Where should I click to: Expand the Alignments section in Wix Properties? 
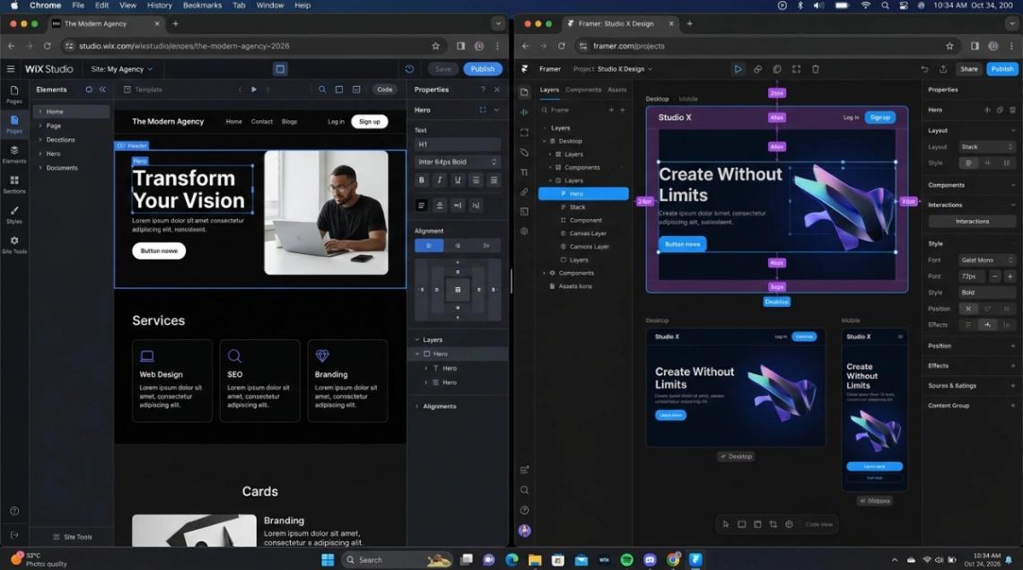[417, 406]
